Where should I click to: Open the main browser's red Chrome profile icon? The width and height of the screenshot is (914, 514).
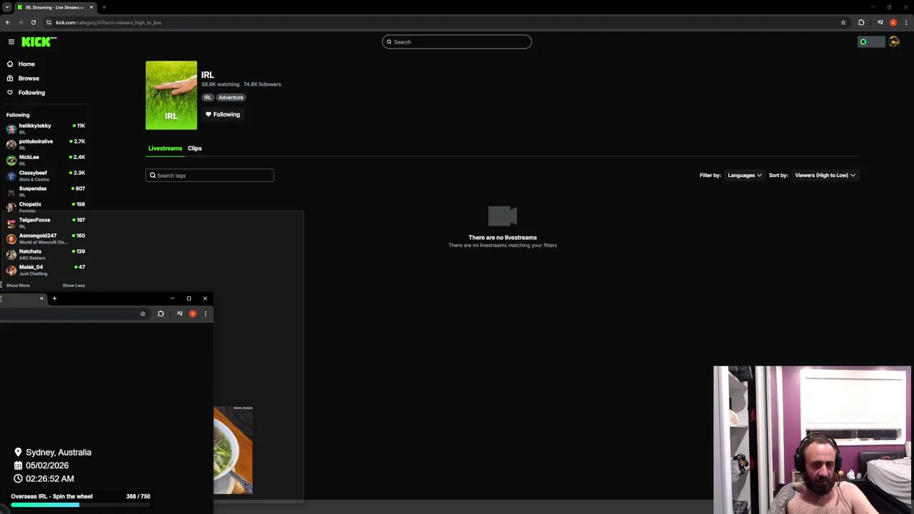pos(893,22)
